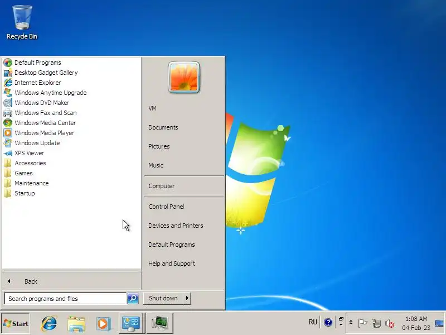Click the Desktop Gadget Gallery icon
The height and width of the screenshot is (335, 446).
click(x=8, y=73)
